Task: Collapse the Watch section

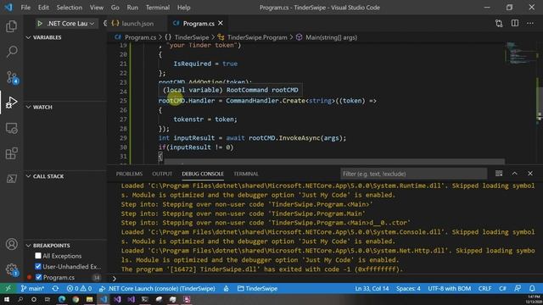Action: (x=28, y=108)
